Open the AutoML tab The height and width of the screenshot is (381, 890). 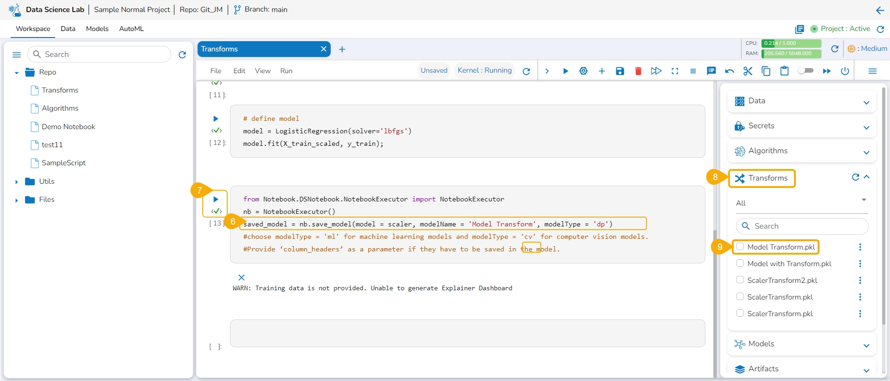[x=131, y=29]
